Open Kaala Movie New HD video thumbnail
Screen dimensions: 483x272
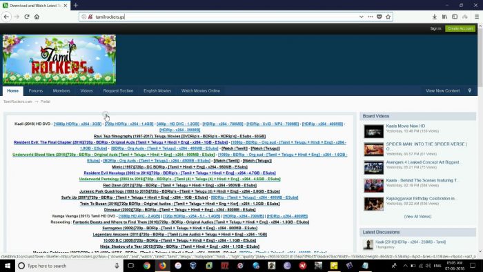tap(374, 131)
